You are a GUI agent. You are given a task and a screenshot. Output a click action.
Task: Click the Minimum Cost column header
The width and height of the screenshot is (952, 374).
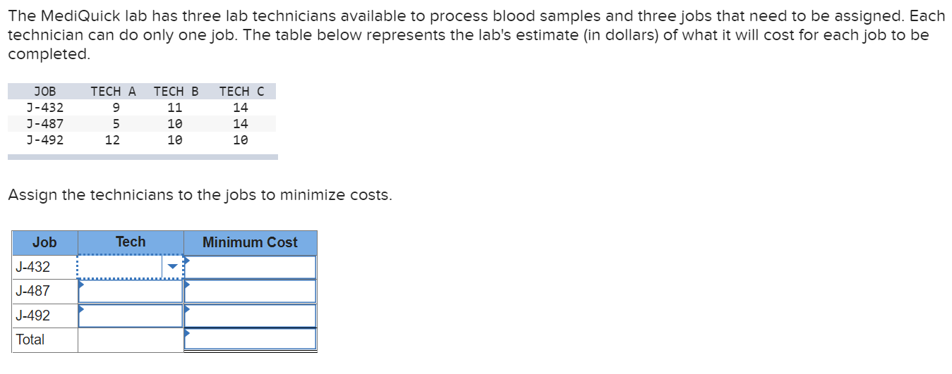(x=250, y=242)
